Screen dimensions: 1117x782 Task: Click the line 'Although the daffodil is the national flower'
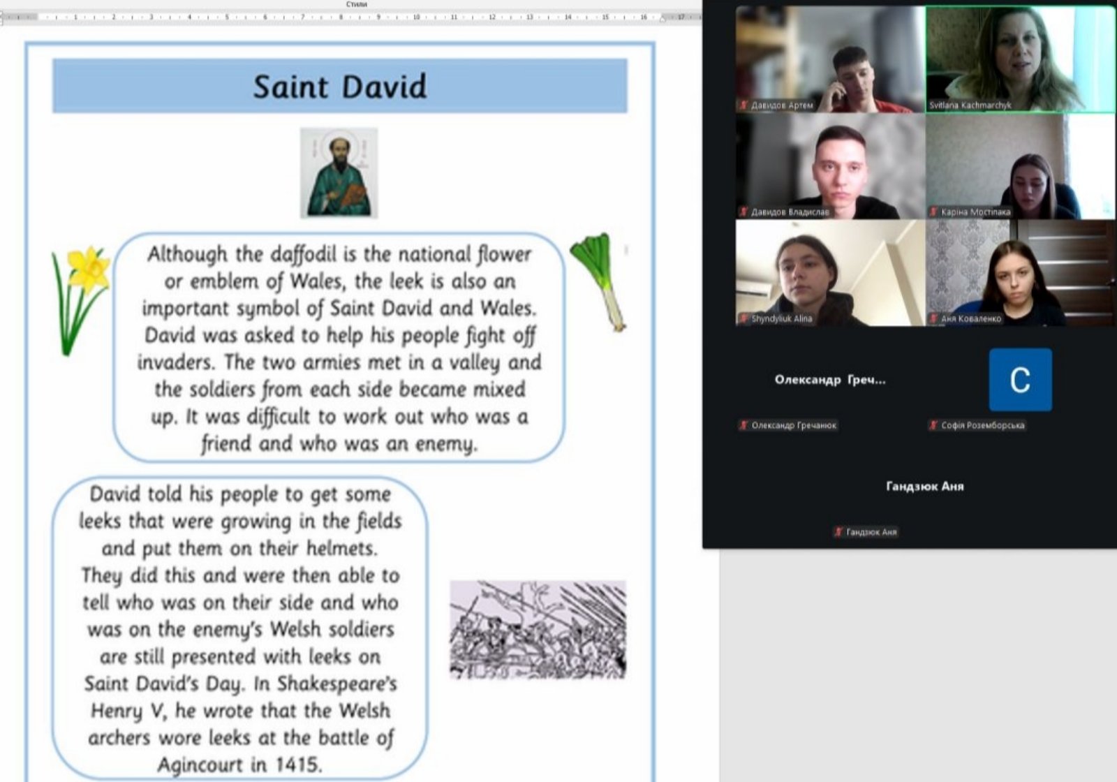pyautogui.click(x=339, y=255)
